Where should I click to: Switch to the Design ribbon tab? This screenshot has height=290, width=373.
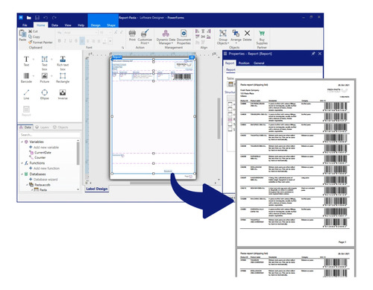point(95,25)
